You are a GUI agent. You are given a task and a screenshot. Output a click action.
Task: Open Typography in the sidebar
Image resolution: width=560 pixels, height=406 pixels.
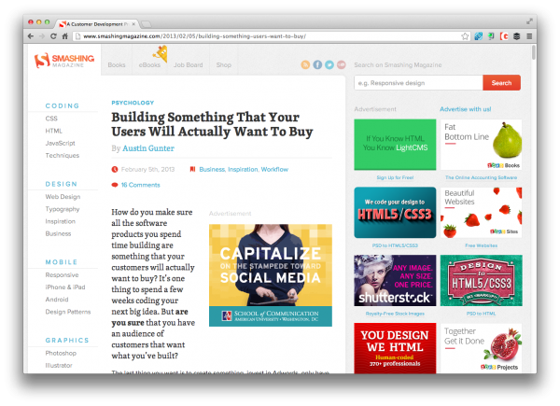pos(63,209)
